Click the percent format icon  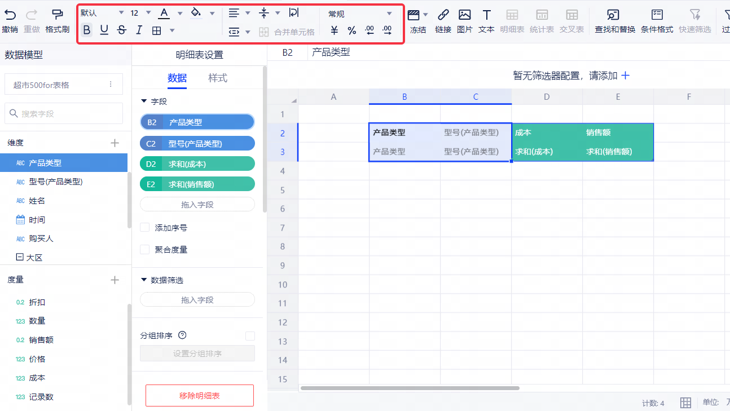(x=352, y=30)
